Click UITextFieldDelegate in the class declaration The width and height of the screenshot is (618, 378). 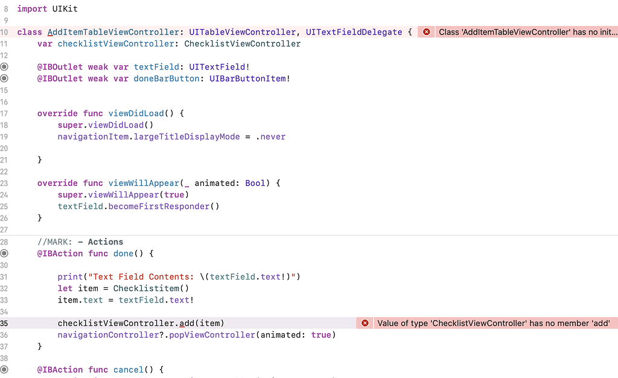tap(354, 32)
